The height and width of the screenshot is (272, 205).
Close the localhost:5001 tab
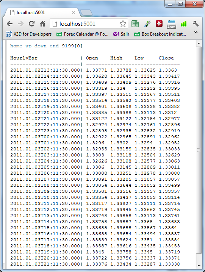[x=74, y=13]
